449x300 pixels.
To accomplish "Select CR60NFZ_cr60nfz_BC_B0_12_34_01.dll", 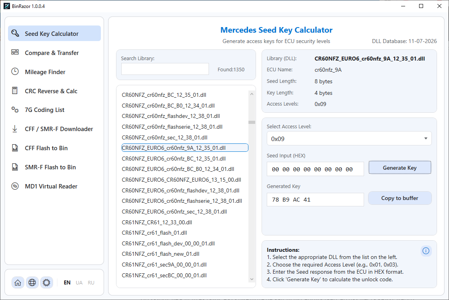I will point(185,106).
